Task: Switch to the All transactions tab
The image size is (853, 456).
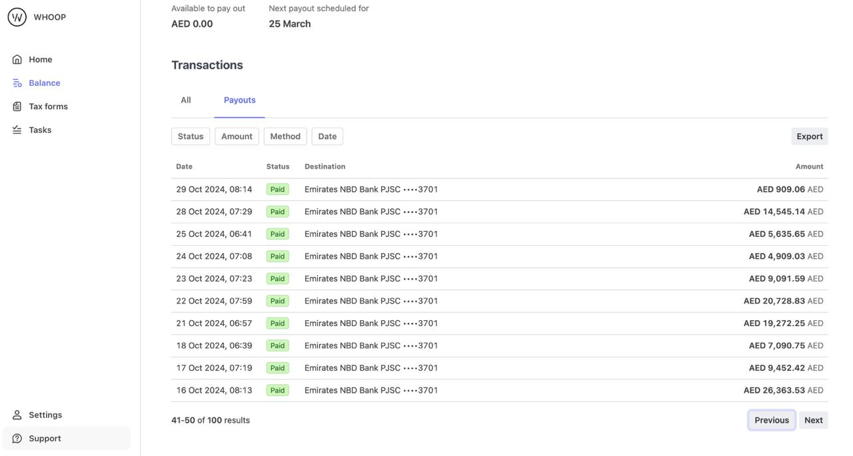Action: tap(186, 100)
